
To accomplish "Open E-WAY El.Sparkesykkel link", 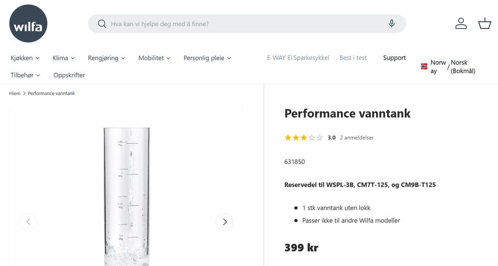I will click(x=298, y=58).
